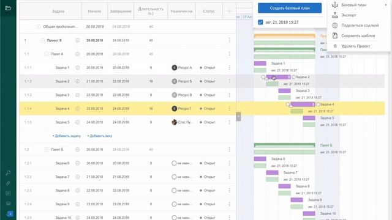
Task: Open info icon for Задача 5
Action: (78, 122)
